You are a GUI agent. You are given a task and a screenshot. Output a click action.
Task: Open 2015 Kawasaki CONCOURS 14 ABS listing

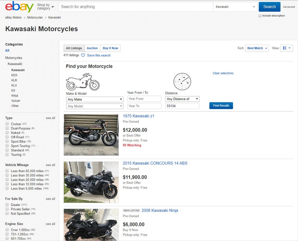(x=155, y=163)
